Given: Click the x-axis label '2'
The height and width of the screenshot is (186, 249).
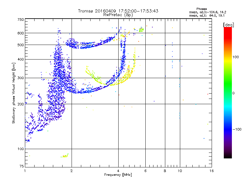Looking at the screenshot, I should [x=72, y=171].
